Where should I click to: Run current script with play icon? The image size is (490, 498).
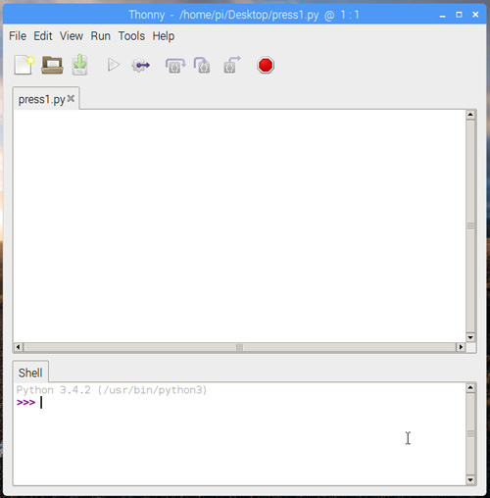tap(114, 65)
